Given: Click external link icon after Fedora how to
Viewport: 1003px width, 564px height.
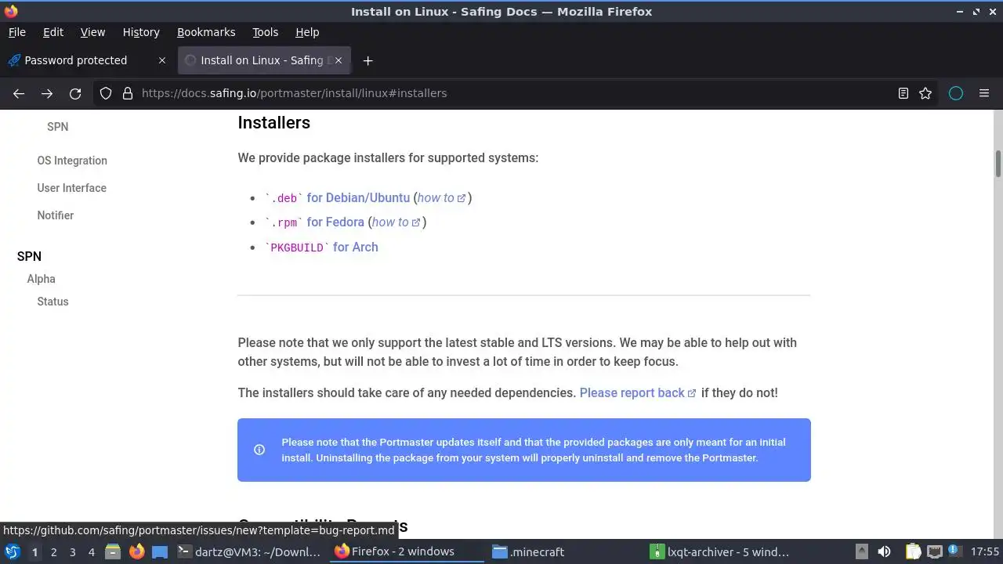Looking at the screenshot, I should click(x=416, y=222).
